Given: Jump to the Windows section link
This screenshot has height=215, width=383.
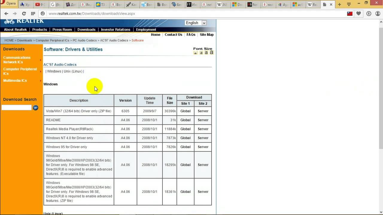Looking at the screenshot, I should [54, 71].
